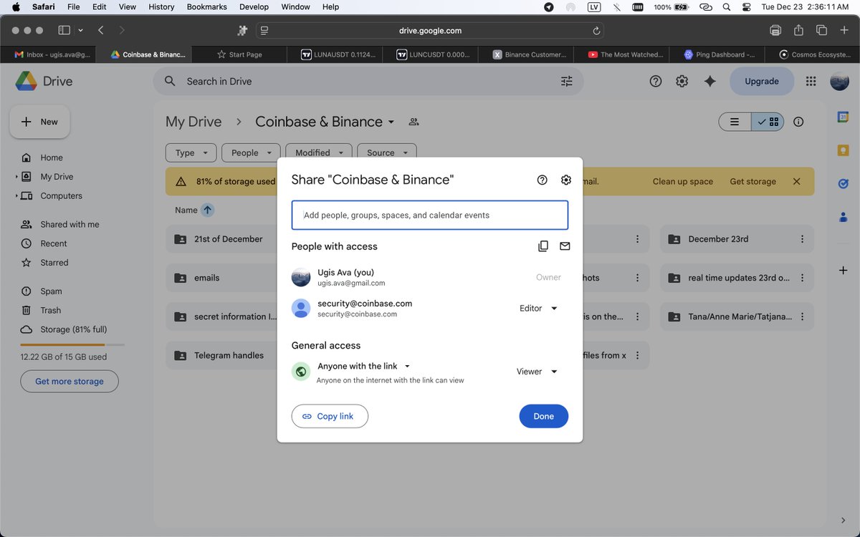Expand My Drive tree in sidebar

click(x=17, y=177)
